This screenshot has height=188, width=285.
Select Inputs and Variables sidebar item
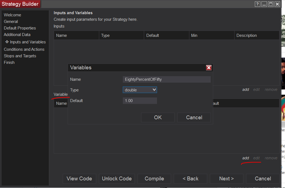click(28, 42)
